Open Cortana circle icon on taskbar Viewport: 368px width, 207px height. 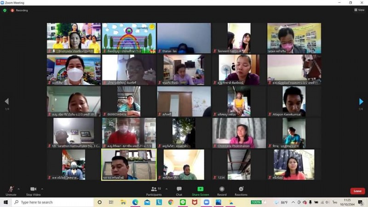click(99, 202)
